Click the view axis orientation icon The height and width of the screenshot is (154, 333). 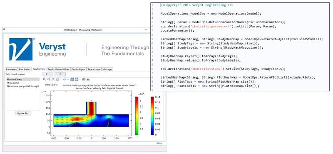[x=65, y=79]
